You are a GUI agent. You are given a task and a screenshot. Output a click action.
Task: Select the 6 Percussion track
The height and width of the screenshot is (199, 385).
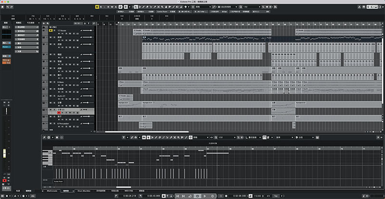coord(63,124)
